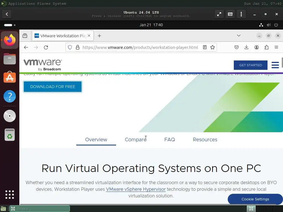Click the GET STARTED button
Viewport: 283px width, 212px height.
[x=250, y=65]
